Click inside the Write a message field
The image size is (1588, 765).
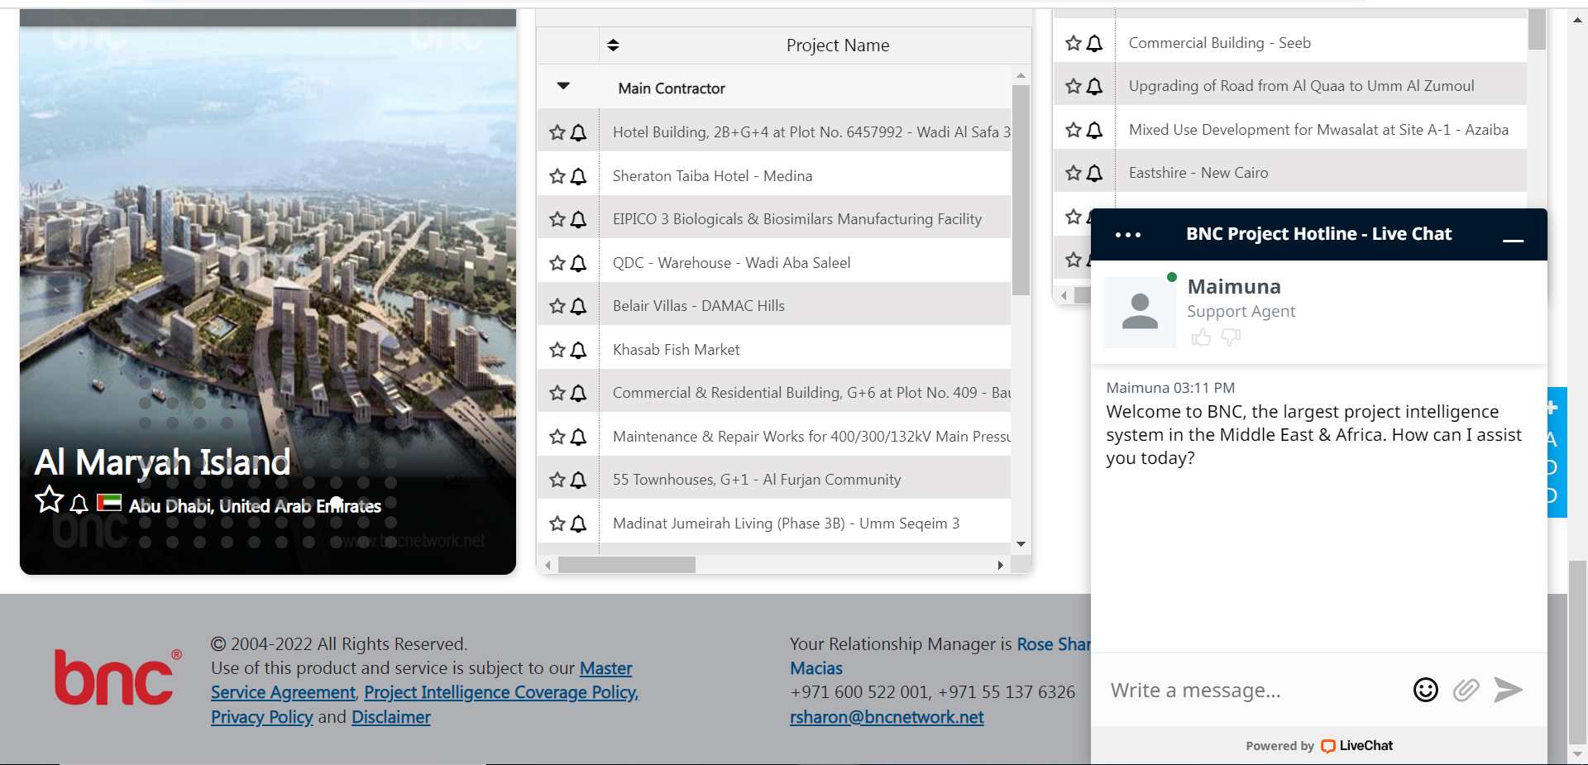[x=1241, y=690]
